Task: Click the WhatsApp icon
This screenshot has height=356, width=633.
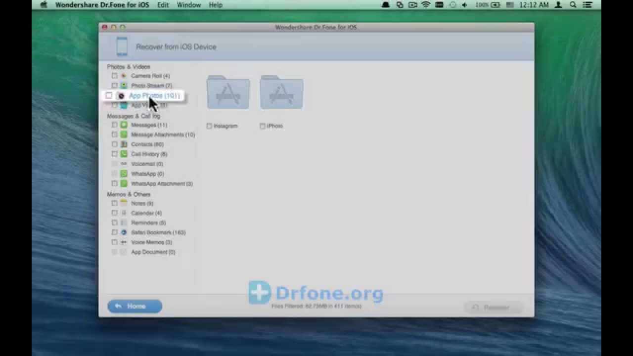Action: [x=124, y=174]
